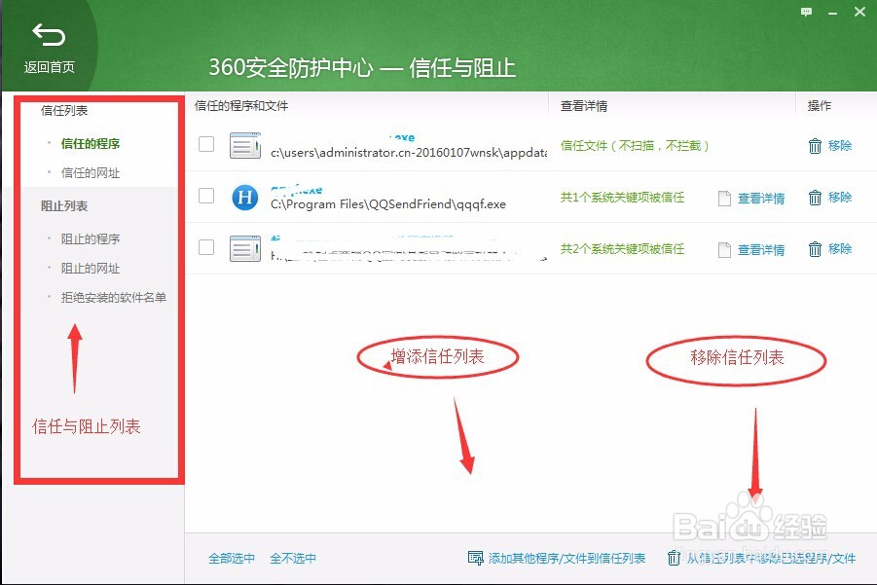Expand the 阻止列表 section
877x585 pixels.
point(66,205)
